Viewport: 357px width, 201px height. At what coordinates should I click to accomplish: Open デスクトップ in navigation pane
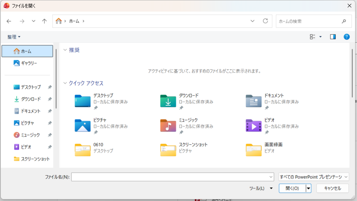[27, 87]
